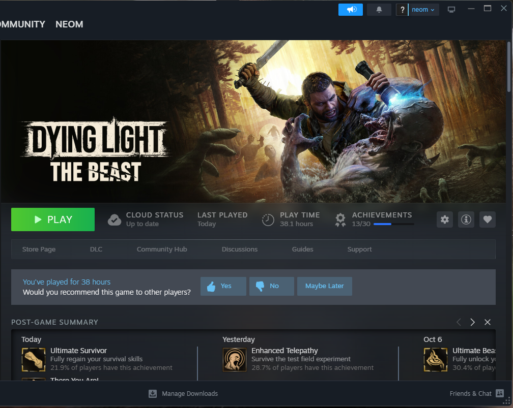This screenshot has height=408, width=513.
Task: Open the Friends & Chat icon
Action: (x=499, y=393)
